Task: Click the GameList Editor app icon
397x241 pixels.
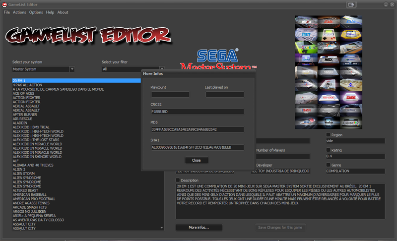Action: [4, 4]
